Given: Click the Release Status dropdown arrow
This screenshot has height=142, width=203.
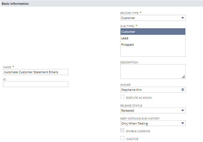Looking at the screenshot, I should [183, 110].
